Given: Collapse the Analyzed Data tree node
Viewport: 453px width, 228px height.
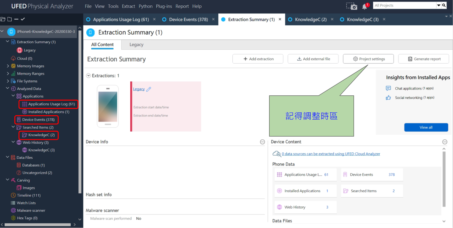Looking at the screenshot, I should [8, 88].
